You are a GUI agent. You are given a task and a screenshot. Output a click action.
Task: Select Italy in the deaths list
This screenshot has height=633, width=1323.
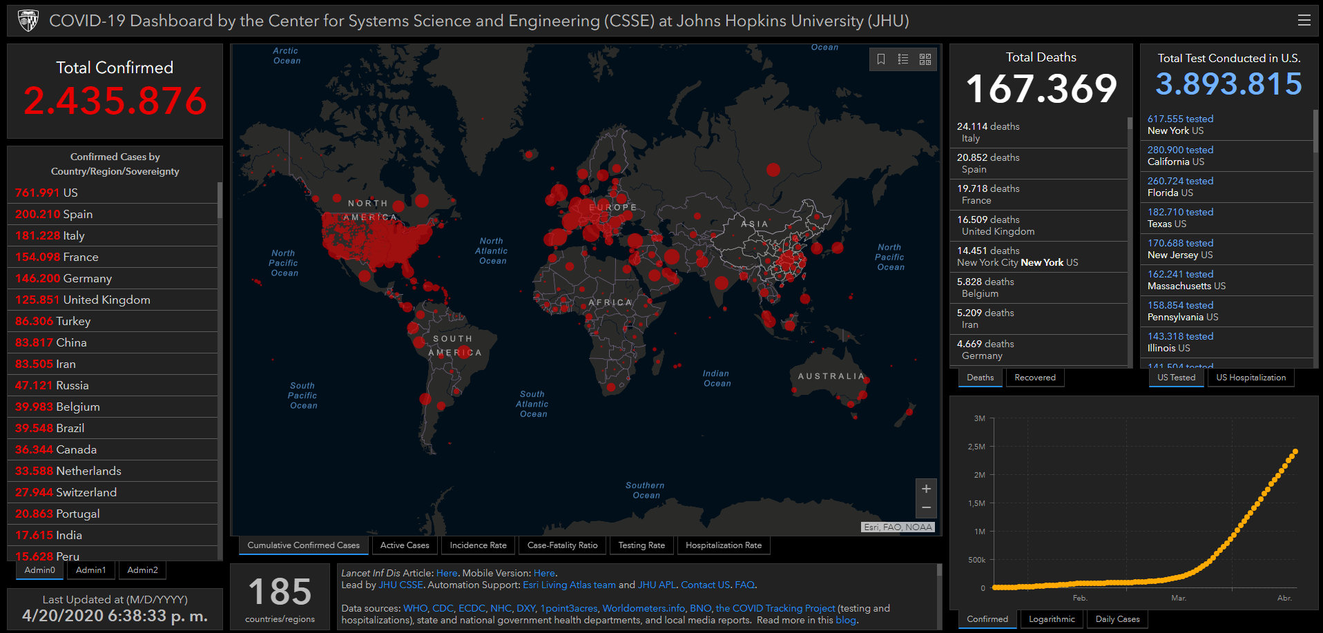tap(988, 132)
